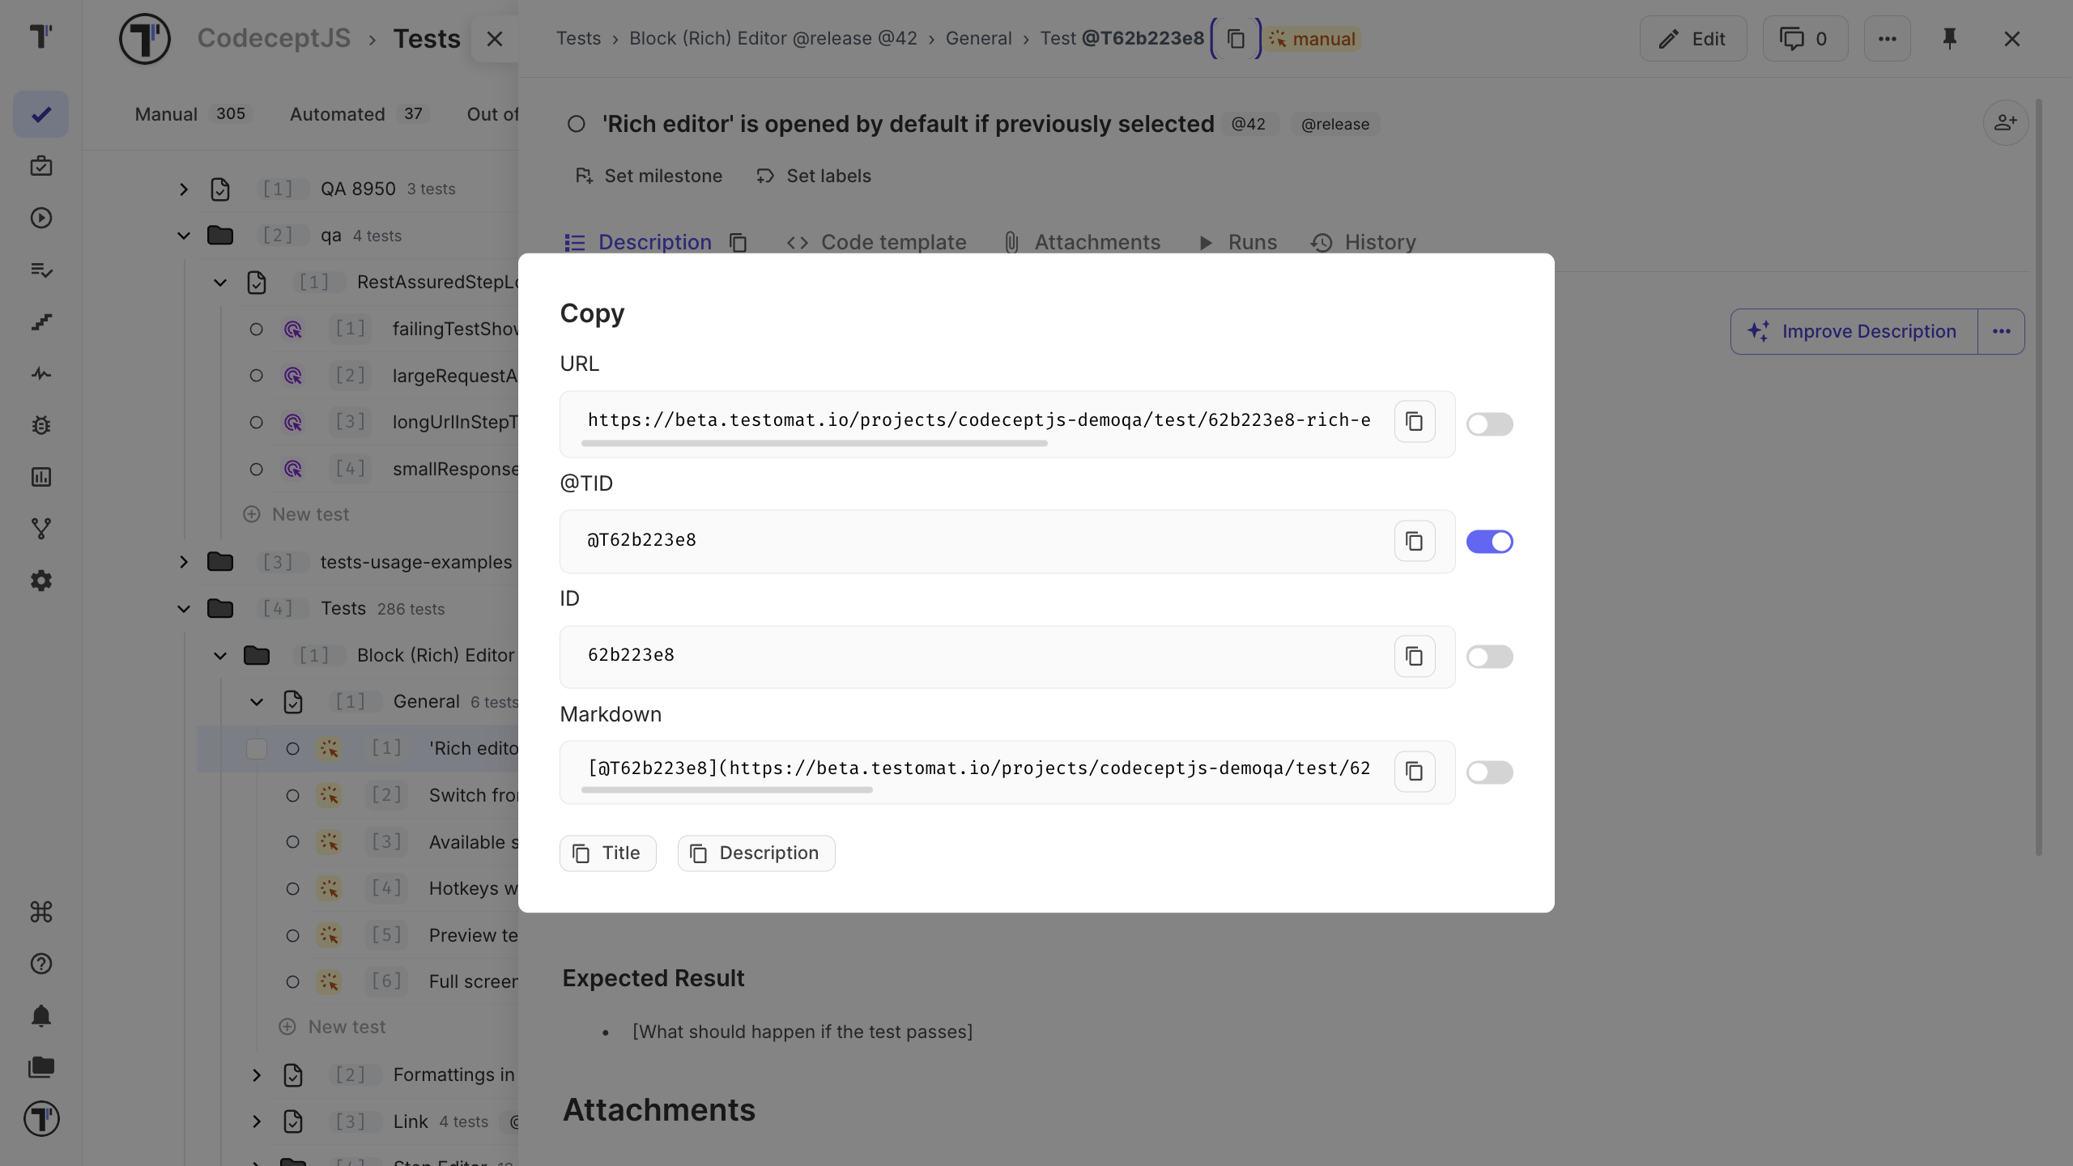2073x1166 pixels.
Task: Enable the URL default toggle
Action: tap(1489, 424)
